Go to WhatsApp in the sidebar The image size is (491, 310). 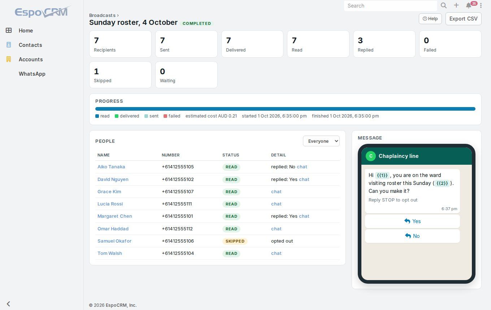[32, 74]
